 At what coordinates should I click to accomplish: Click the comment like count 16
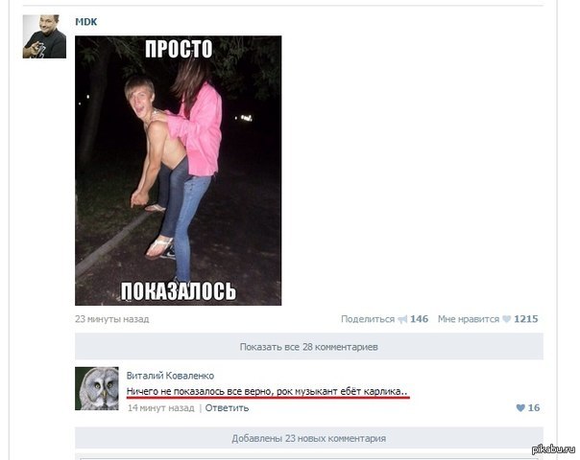534,408
